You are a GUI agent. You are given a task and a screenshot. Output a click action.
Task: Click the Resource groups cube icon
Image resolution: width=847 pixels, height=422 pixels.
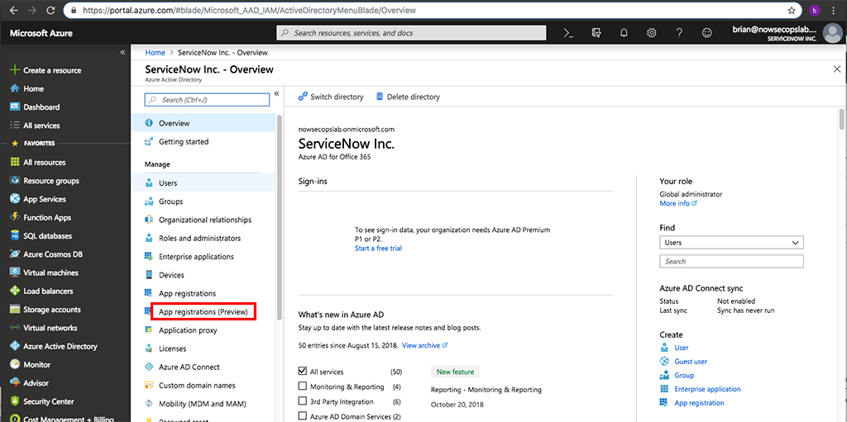(15, 180)
